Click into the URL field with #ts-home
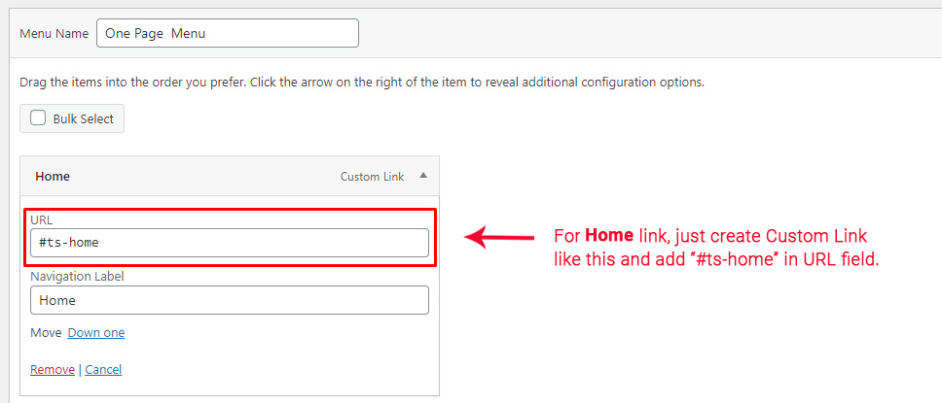Viewport: 942px width, 403px height. click(229, 243)
